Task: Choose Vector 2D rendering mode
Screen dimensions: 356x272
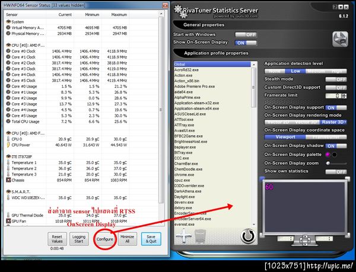Action: pyautogui.click(x=278, y=122)
